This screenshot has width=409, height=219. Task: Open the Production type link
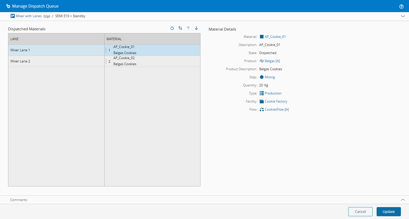coord(273,93)
